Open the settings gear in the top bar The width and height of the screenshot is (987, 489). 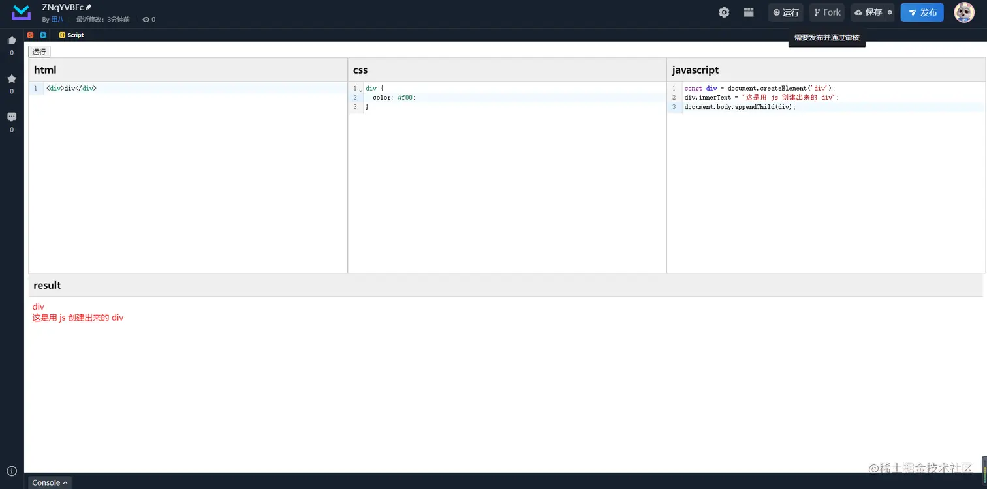click(724, 12)
